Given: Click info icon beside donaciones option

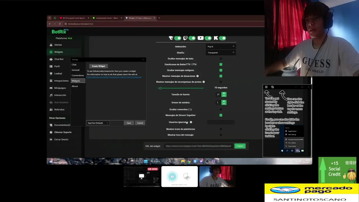Looking at the screenshot, I should (197, 76).
